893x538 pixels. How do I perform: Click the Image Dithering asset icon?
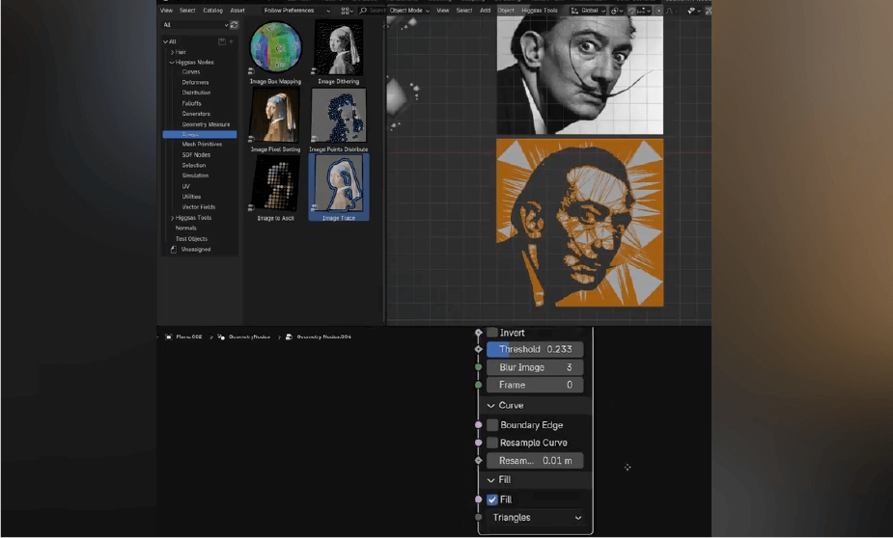point(339,48)
